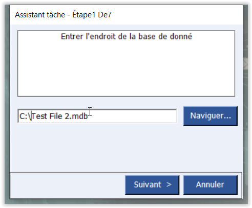Go to next step with Suivant
Viewport: 252px width, 208px height.
click(x=152, y=185)
